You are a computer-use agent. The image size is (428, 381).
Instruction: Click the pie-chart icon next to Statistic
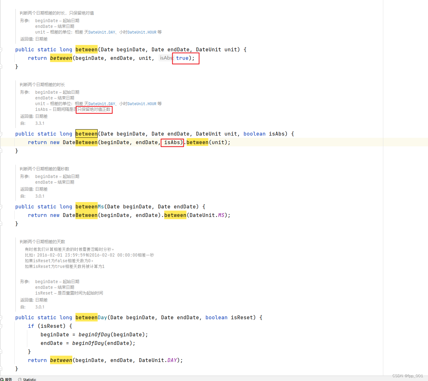pos(20,379)
